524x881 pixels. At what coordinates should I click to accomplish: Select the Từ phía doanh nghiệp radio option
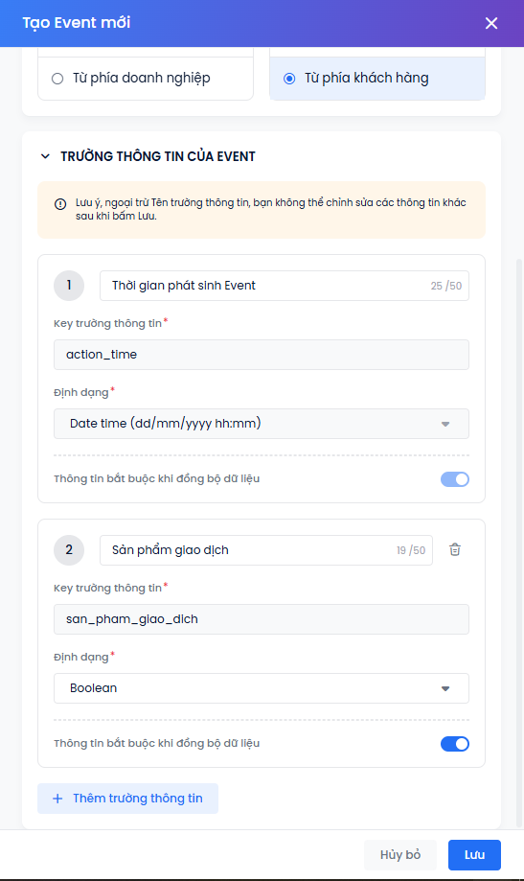point(57,78)
